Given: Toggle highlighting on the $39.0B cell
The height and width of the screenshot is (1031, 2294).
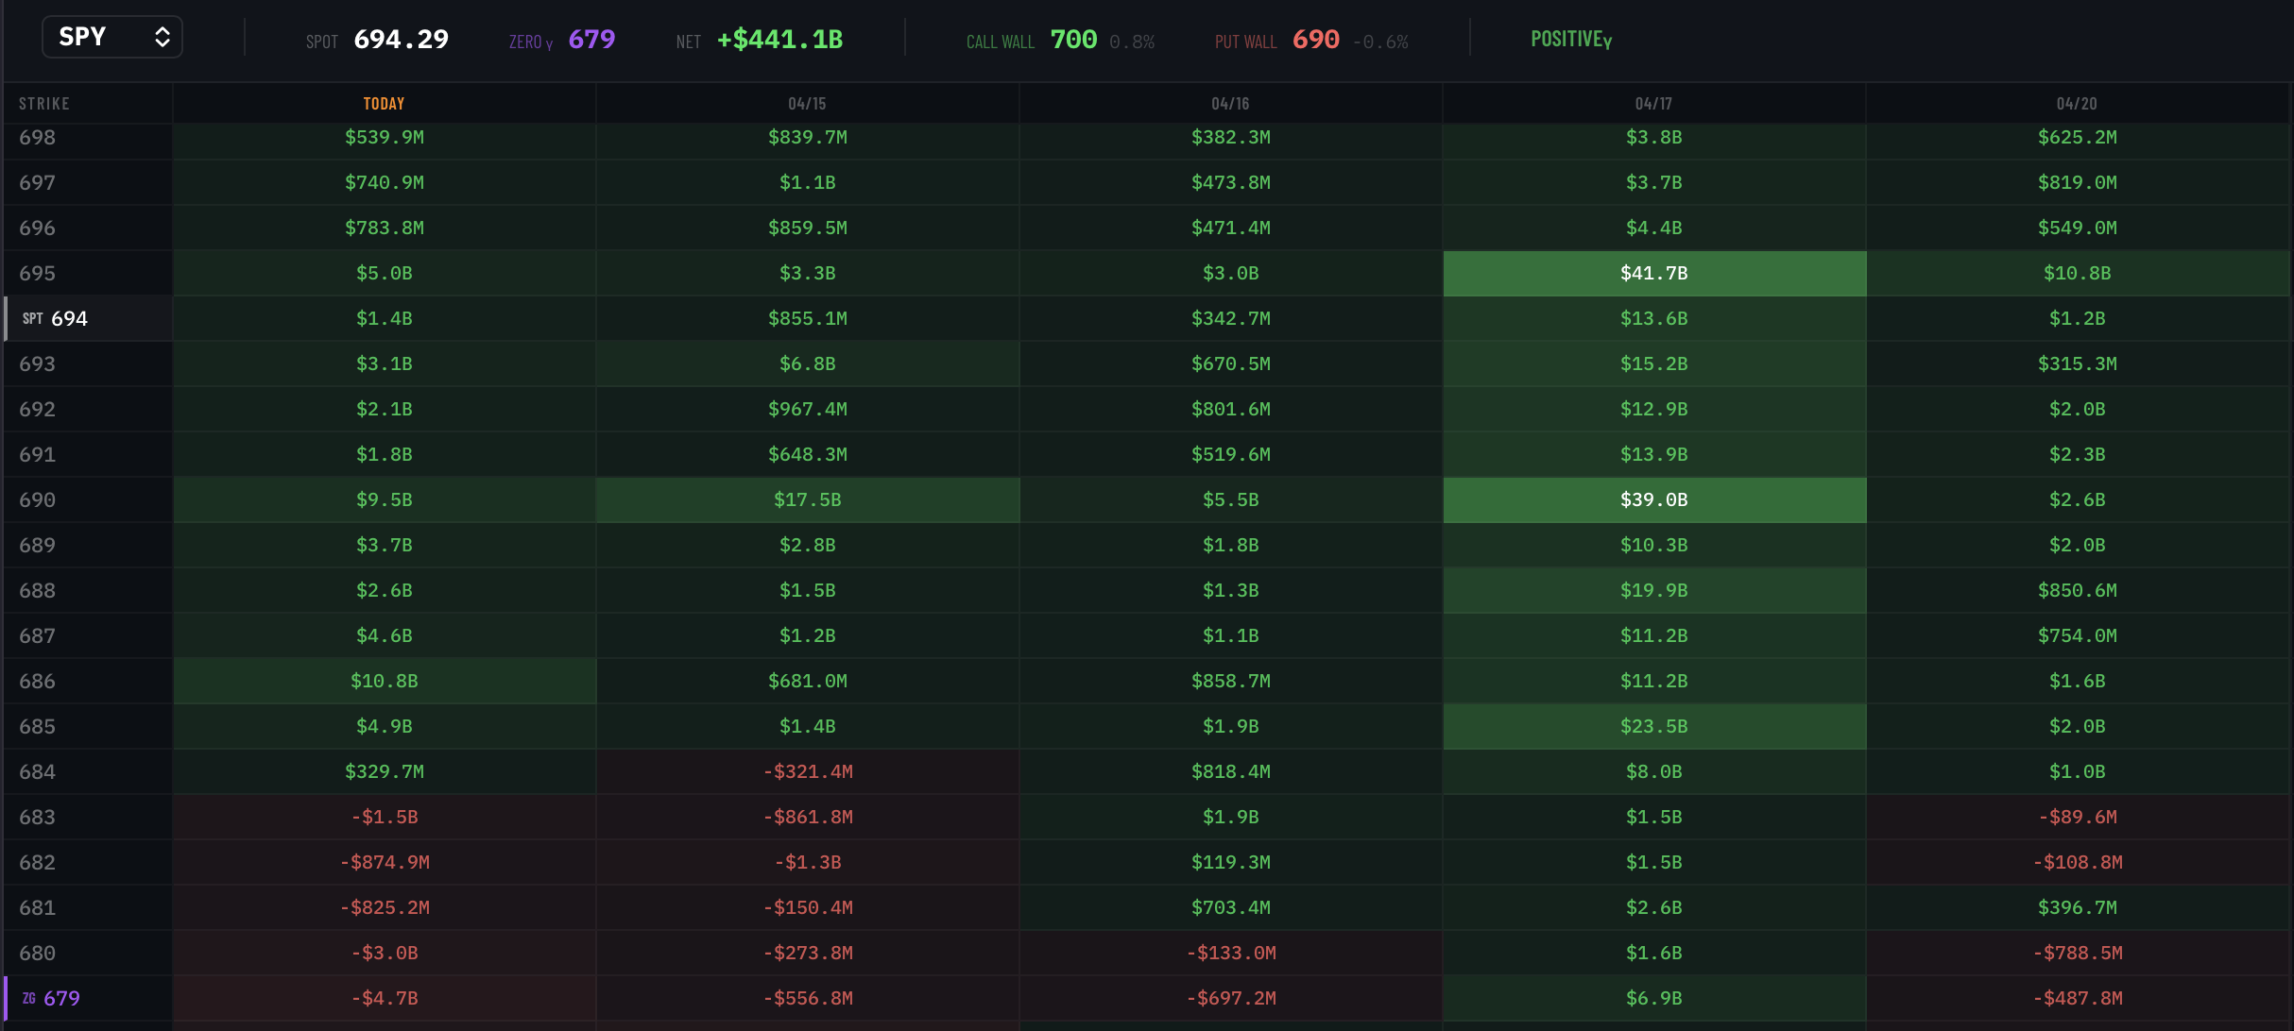Looking at the screenshot, I should click(1653, 499).
